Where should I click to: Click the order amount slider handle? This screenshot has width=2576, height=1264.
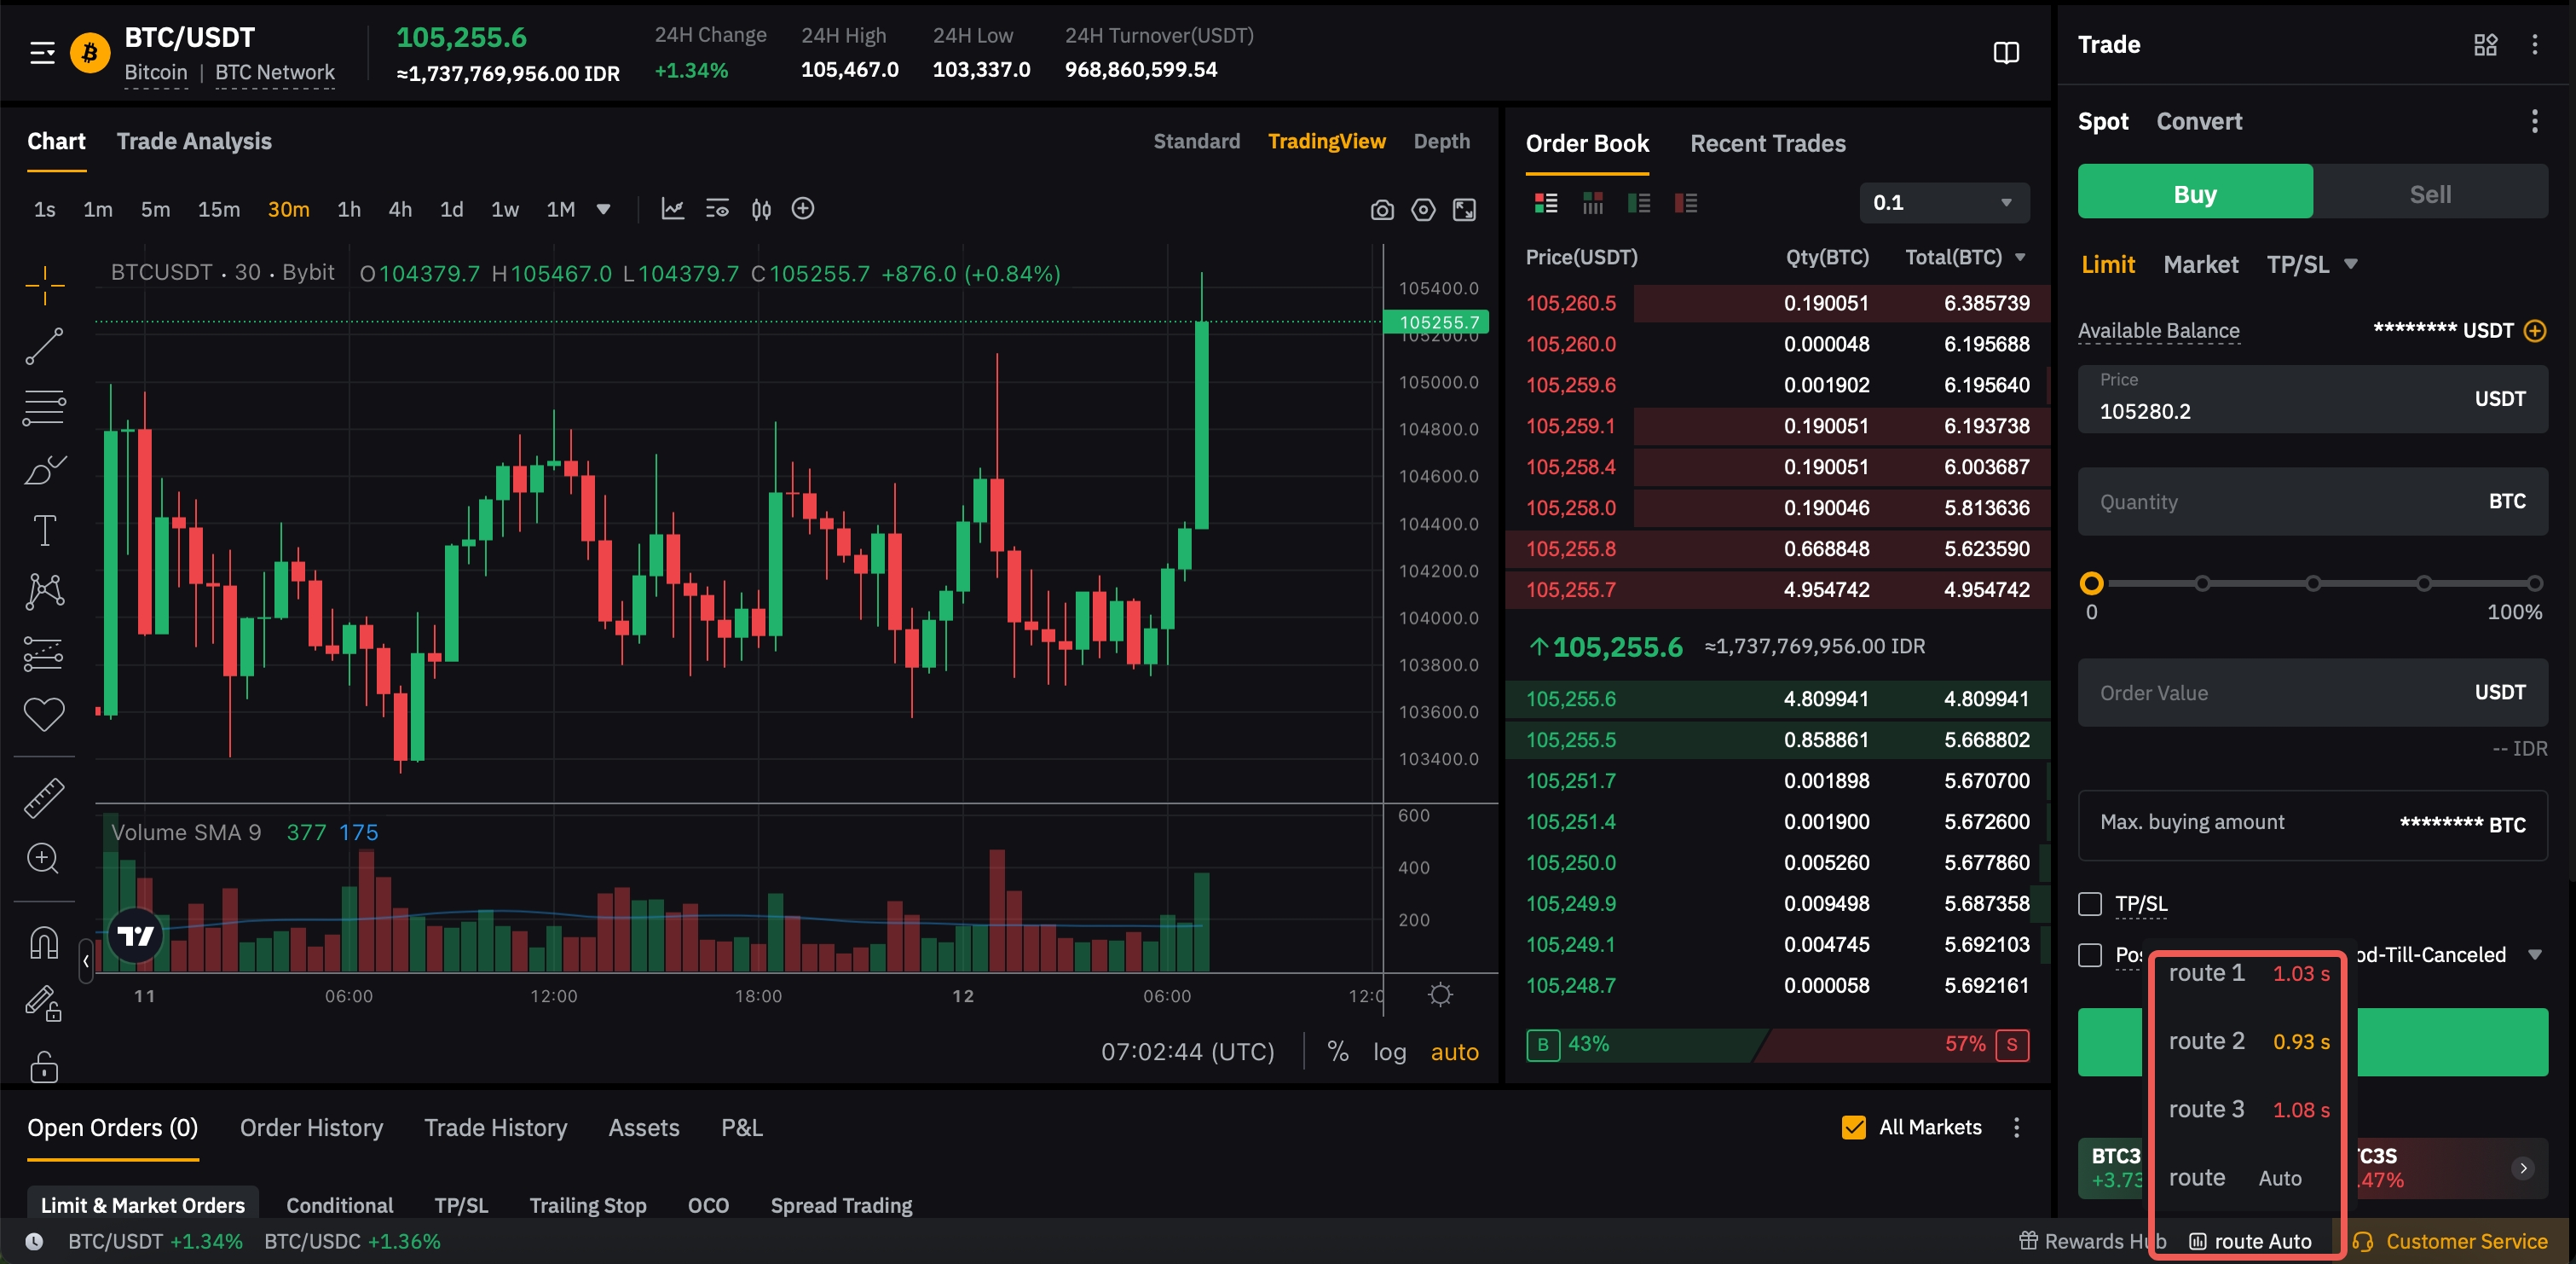2091,583
